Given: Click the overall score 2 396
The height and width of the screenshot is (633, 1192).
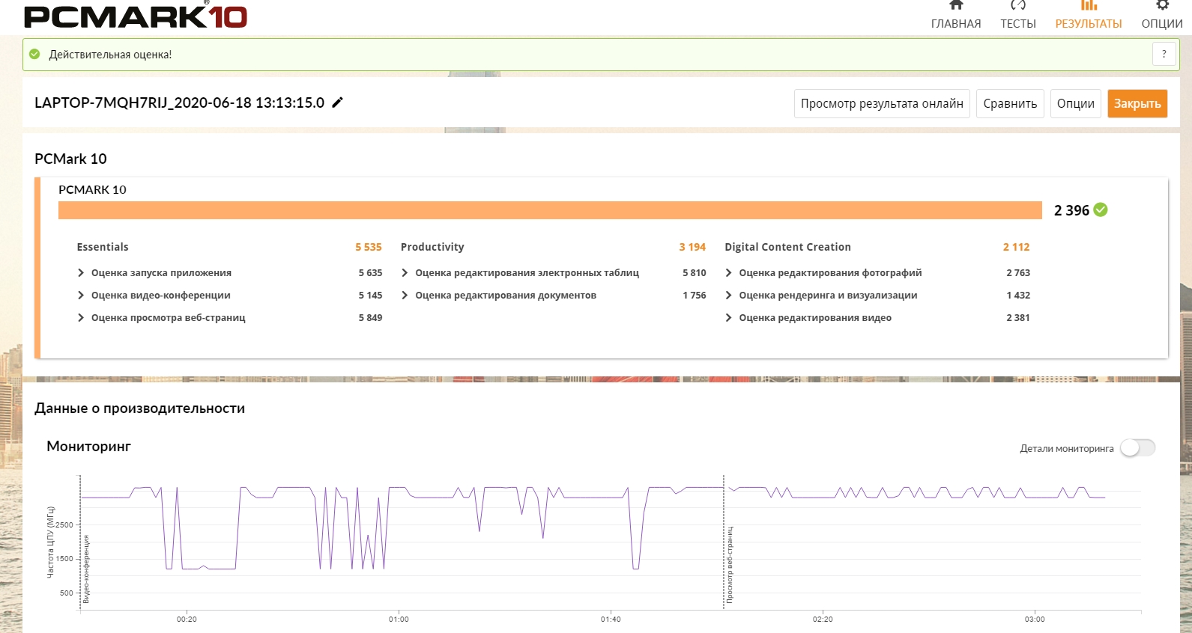Looking at the screenshot, I should (1071, 210).
